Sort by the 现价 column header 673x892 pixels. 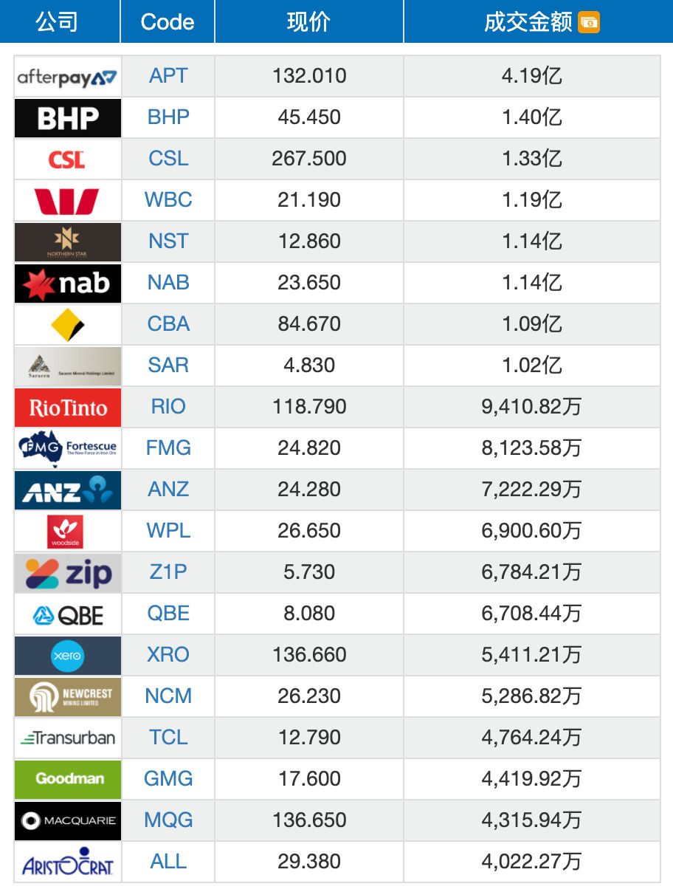[x=309, y=21]
